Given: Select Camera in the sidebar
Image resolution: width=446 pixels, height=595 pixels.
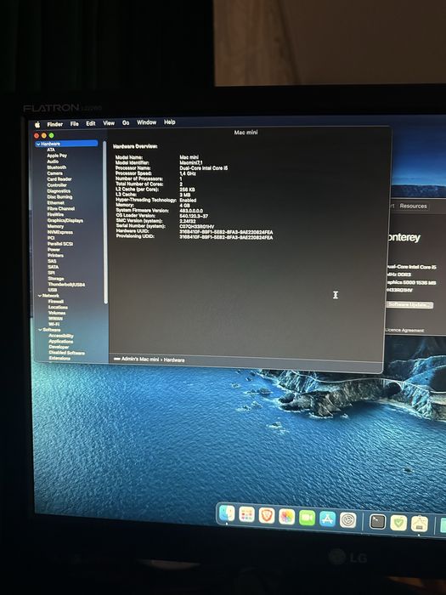Looking at the screenshot, I should (54, 173).
